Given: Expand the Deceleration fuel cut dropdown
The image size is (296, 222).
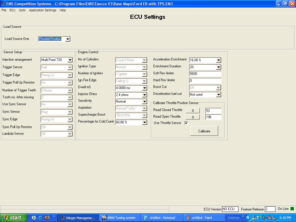Looking at the screenshot, I should point(219,95).
